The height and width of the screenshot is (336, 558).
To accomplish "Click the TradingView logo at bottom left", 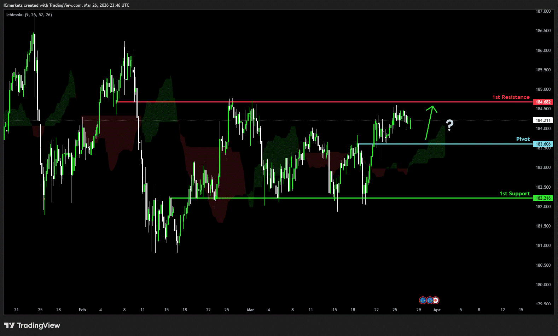I will coord(32,325).
